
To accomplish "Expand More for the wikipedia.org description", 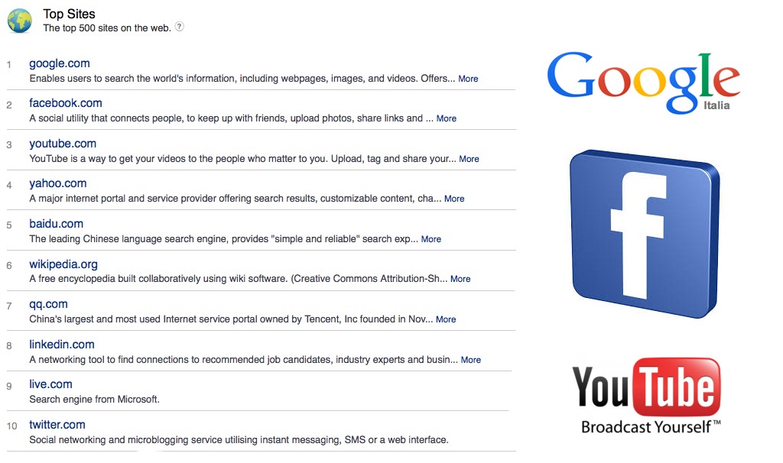I will click(x=460, y=279).
